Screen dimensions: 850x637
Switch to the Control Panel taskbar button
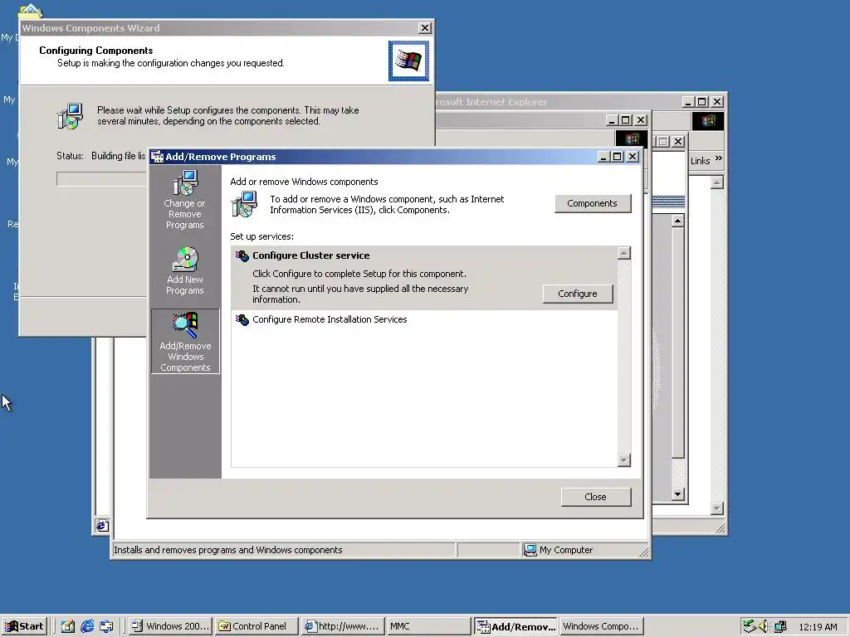pos(257,626)
